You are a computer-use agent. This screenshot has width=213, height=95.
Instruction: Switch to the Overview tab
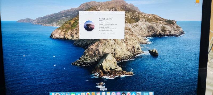pyautogui.click(x=90, y=13)
